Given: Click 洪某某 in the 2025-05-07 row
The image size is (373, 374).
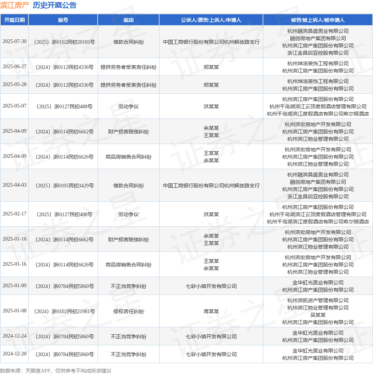Looking at the screenshot, I should (x=211, y=106).
